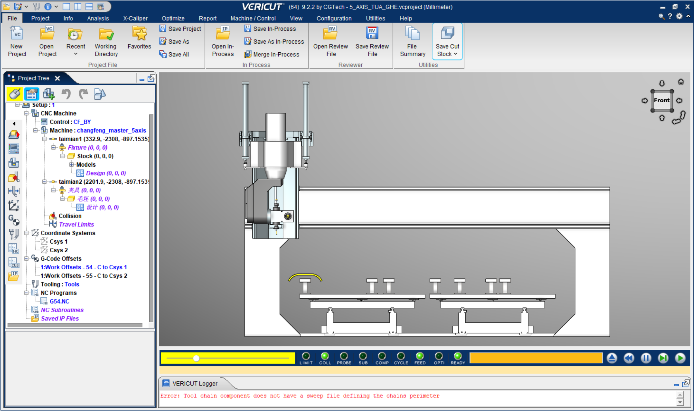The width and height of the screenshot is (694, 411).
Task: Switch to the Machine / Control tab
Action: [x=253, y=18]
